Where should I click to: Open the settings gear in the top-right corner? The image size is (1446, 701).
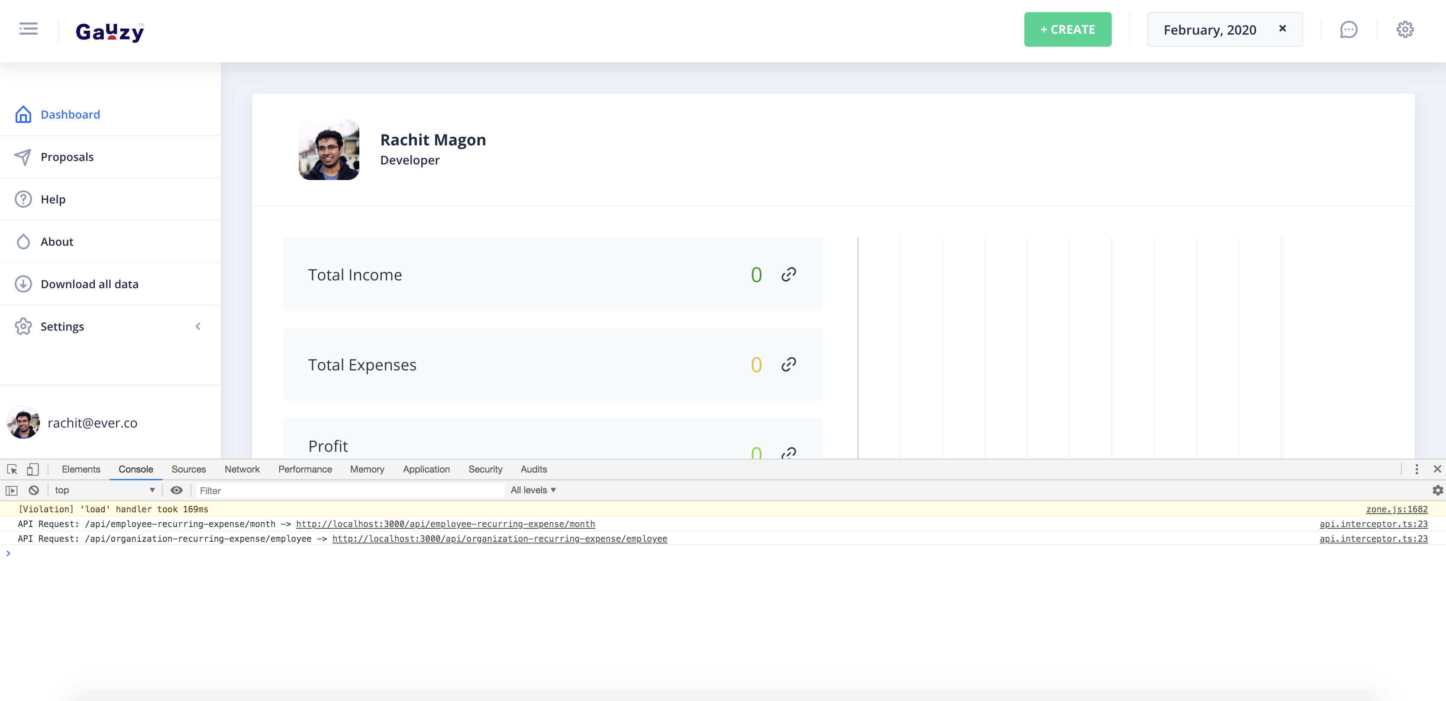(1406, 29)
